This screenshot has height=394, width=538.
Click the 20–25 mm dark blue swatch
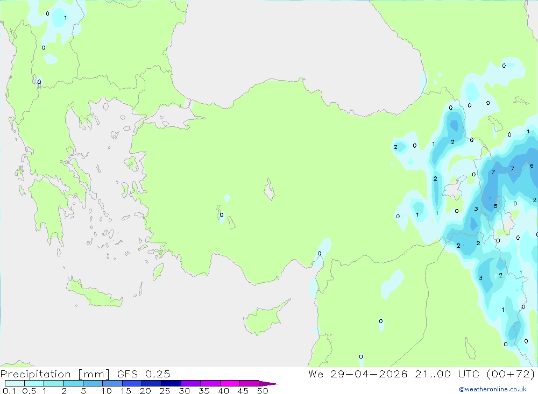click(x=151, y=383)
